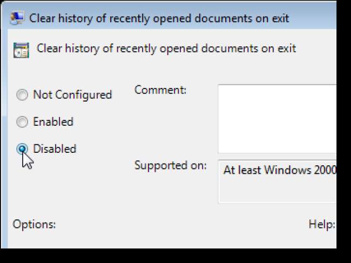The height and width of the screenshot is (263, 351).
Task: Click inside the Comment text box
Action: (x=276, y=119)
